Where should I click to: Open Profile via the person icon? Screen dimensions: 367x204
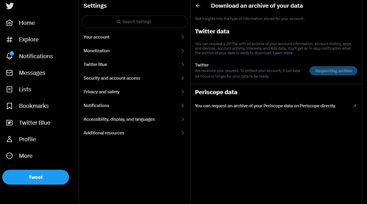pyautogui.click(x=9, y=139)
